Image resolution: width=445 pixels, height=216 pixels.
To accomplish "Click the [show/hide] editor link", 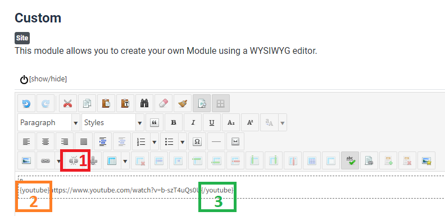I will tap(48, 79).
